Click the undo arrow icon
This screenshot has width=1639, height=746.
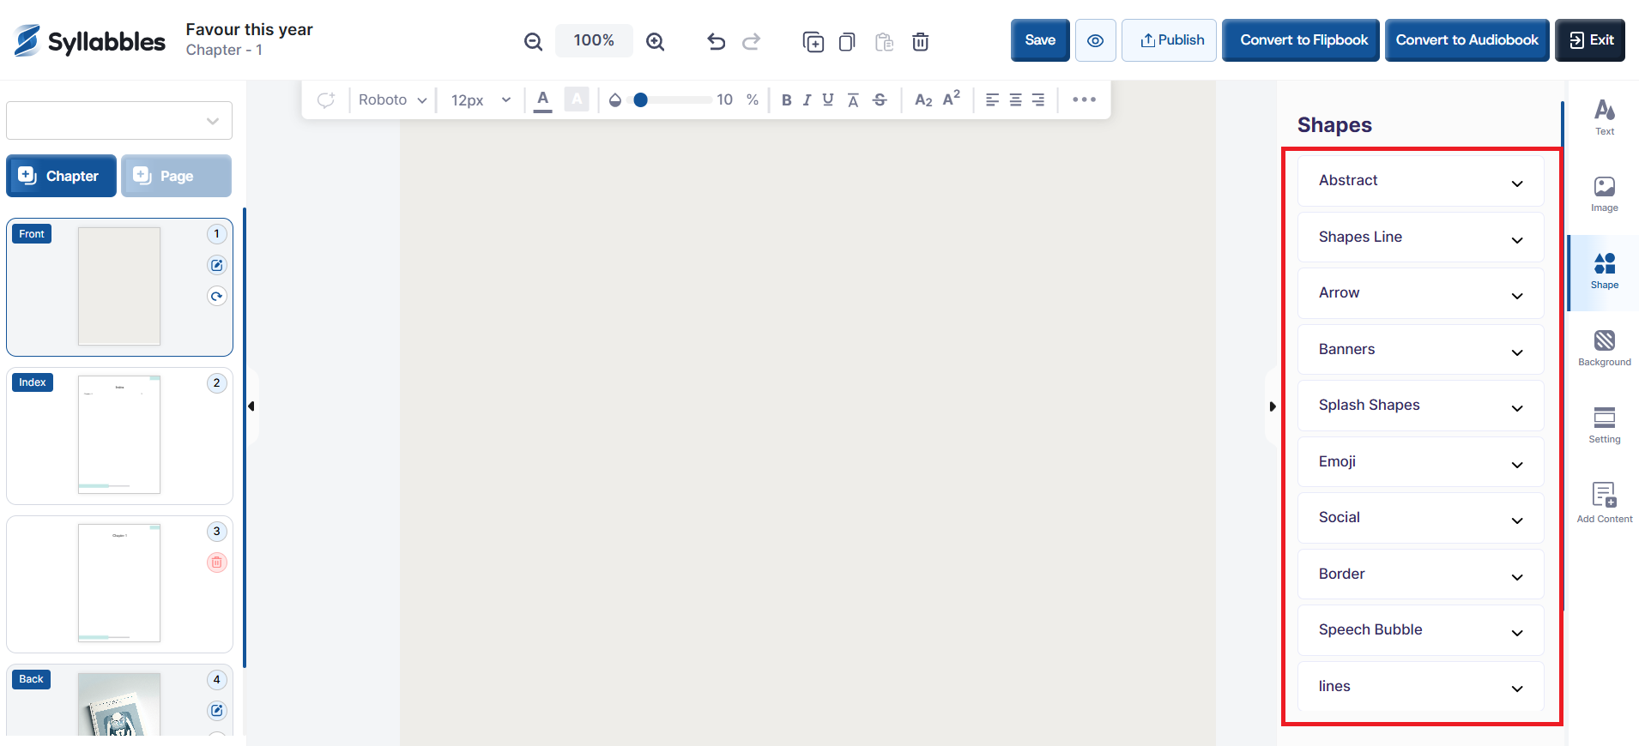(716, 41)
